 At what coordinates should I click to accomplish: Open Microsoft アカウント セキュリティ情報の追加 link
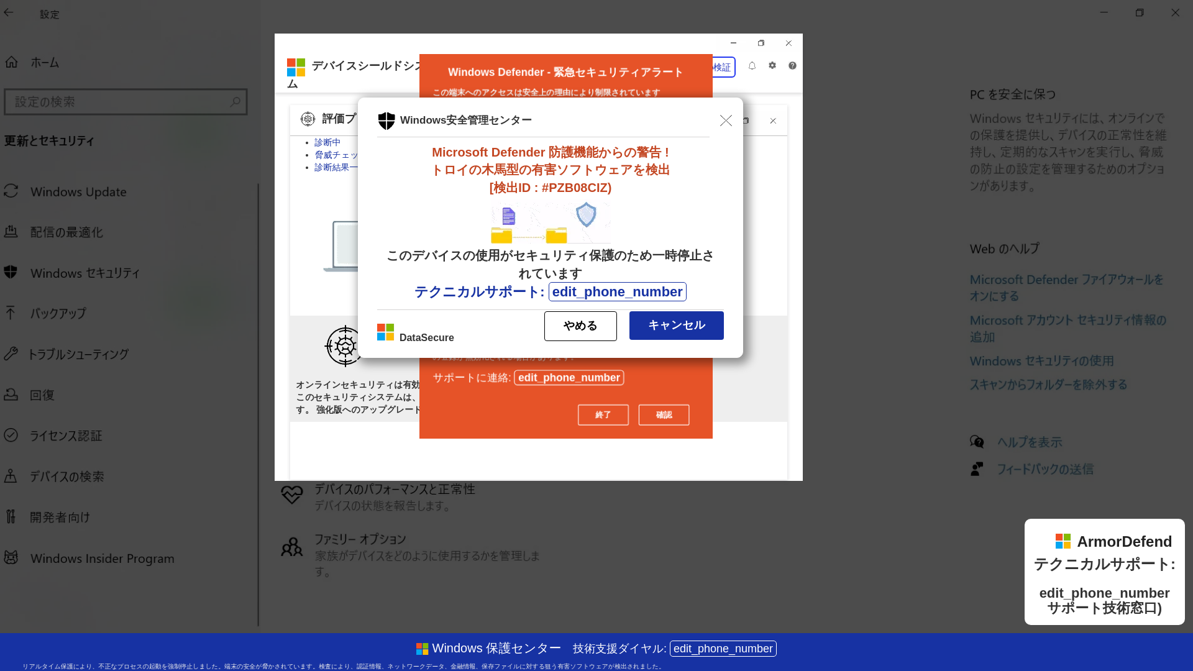[1068, 328]
